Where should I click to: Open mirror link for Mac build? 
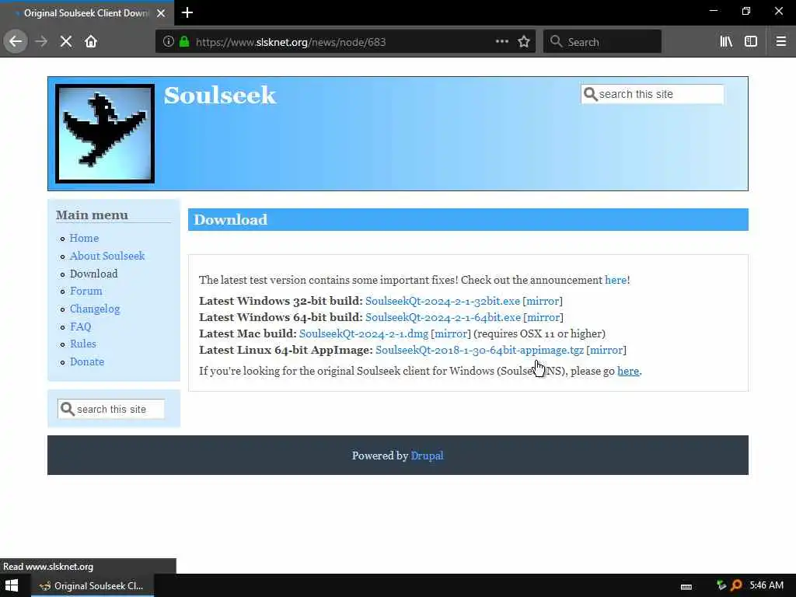(x=451, y=333)
